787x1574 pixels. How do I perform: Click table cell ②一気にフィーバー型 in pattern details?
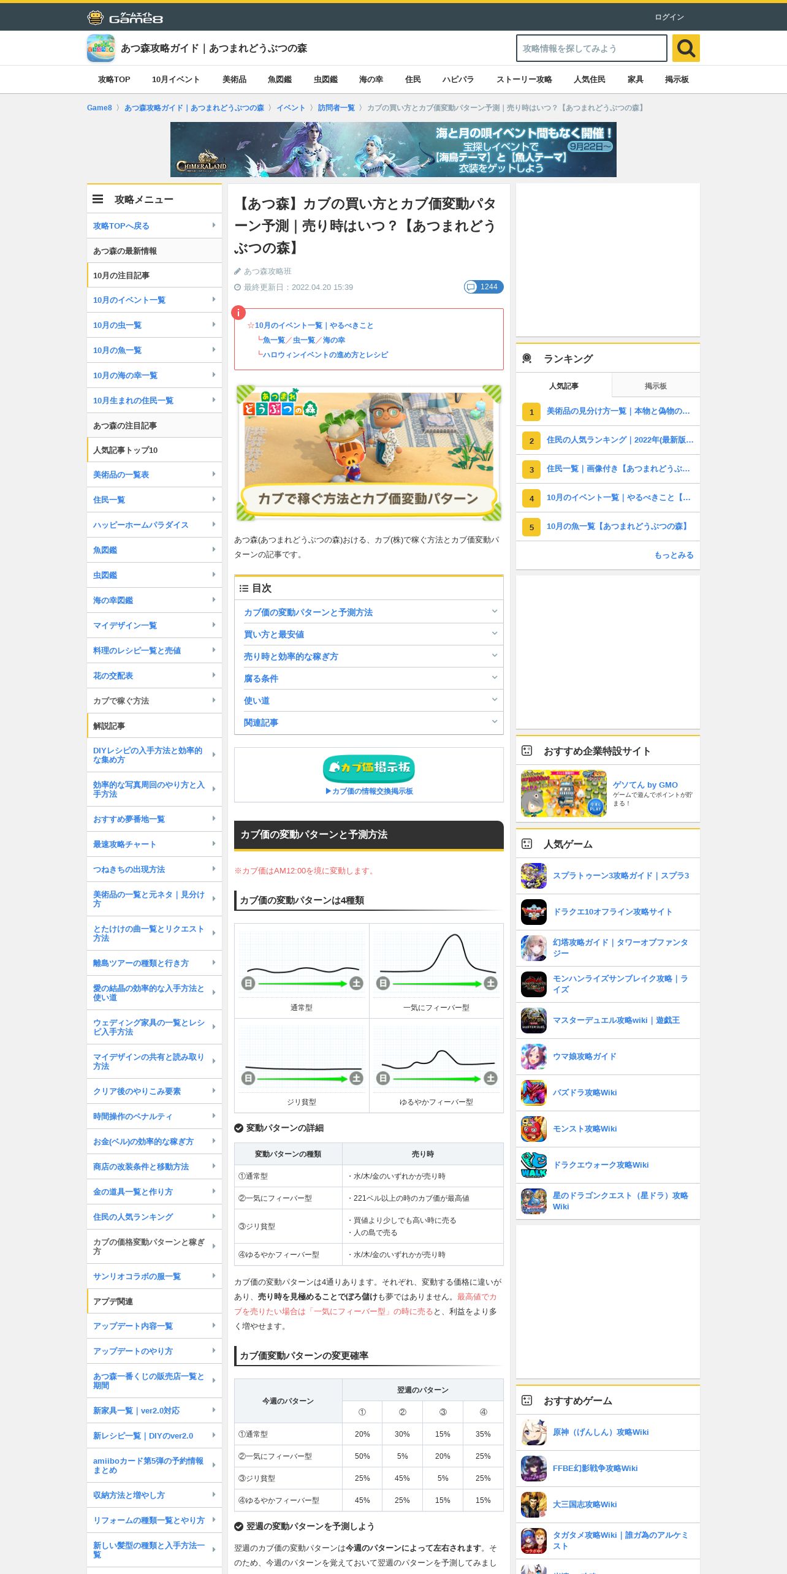pyautogui.click(x=288, y=1198)
